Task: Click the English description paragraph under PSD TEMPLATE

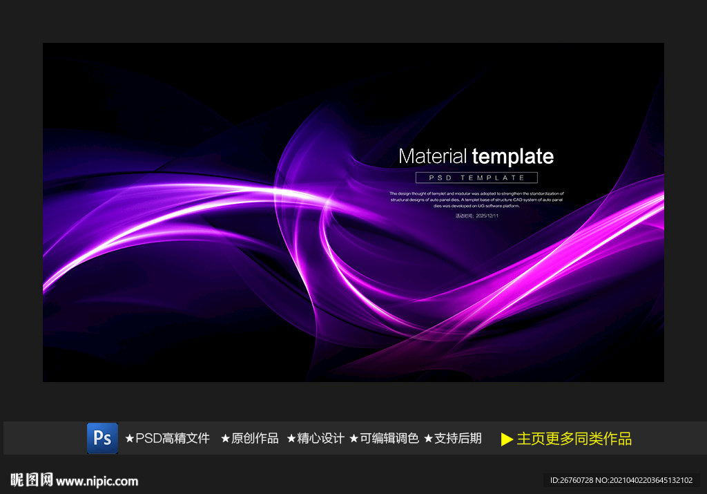Action: click(476, 200)
